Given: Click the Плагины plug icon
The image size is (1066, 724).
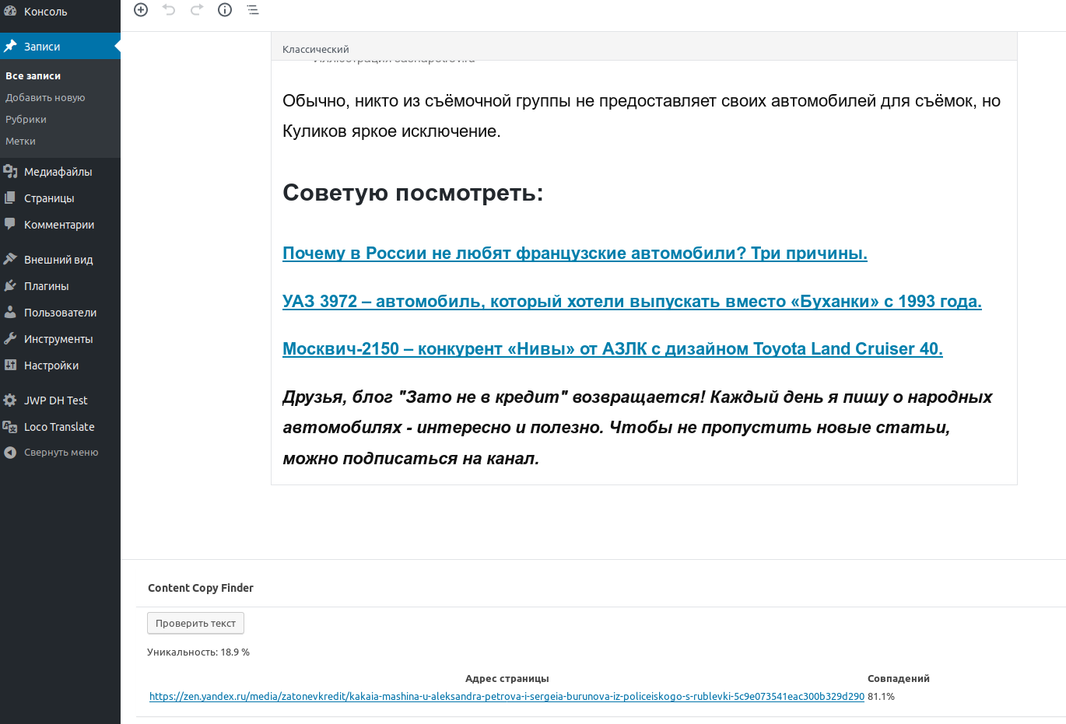Looking at the screenshot, I should point(10,286).
